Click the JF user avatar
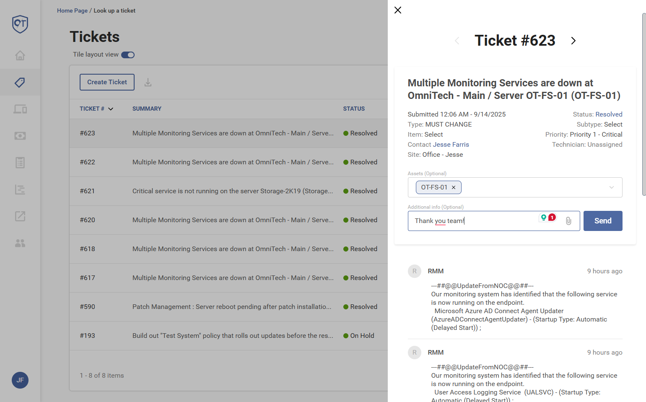Viewport: 646px width, 402px height. coord(20,380)
